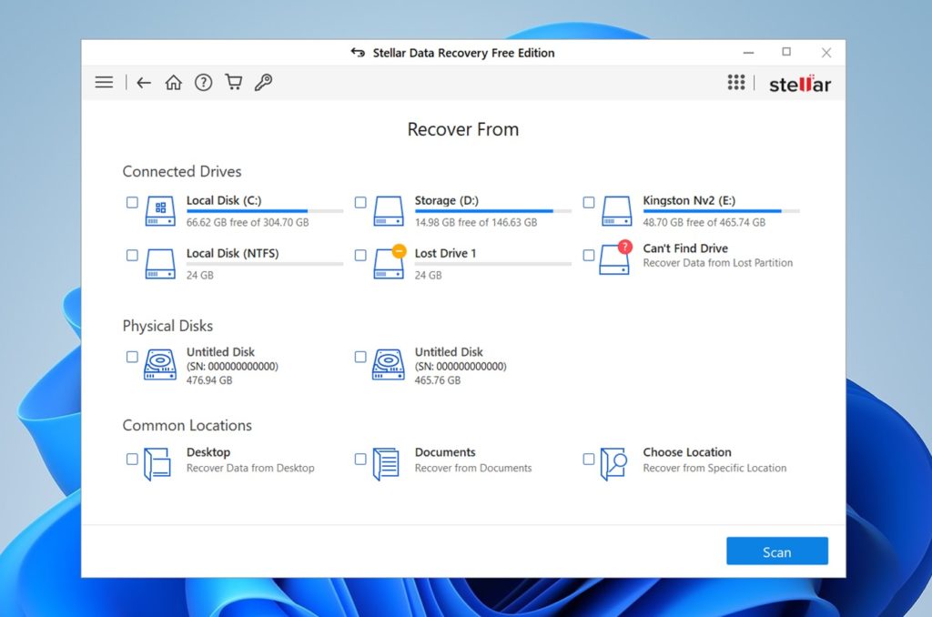The width and height of the screenshot is (932, 617).
Task: Click the back arrow to go back
Action: pyautogui.click(x=143, y=82)
